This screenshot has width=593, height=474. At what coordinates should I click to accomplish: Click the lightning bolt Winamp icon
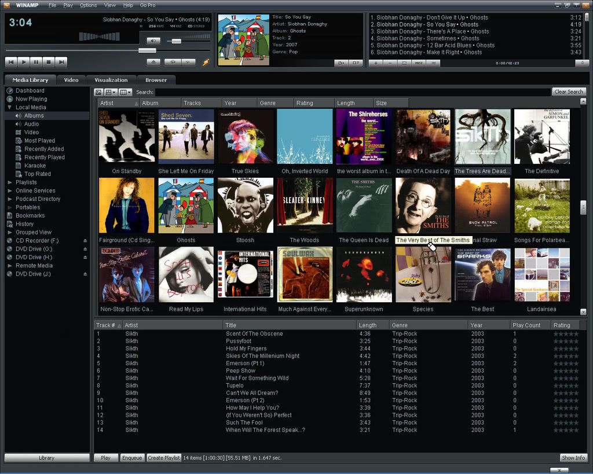(206, 62)
